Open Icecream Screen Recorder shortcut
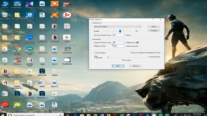The height and width of the screenshot is (116, 207). [55, 5]
